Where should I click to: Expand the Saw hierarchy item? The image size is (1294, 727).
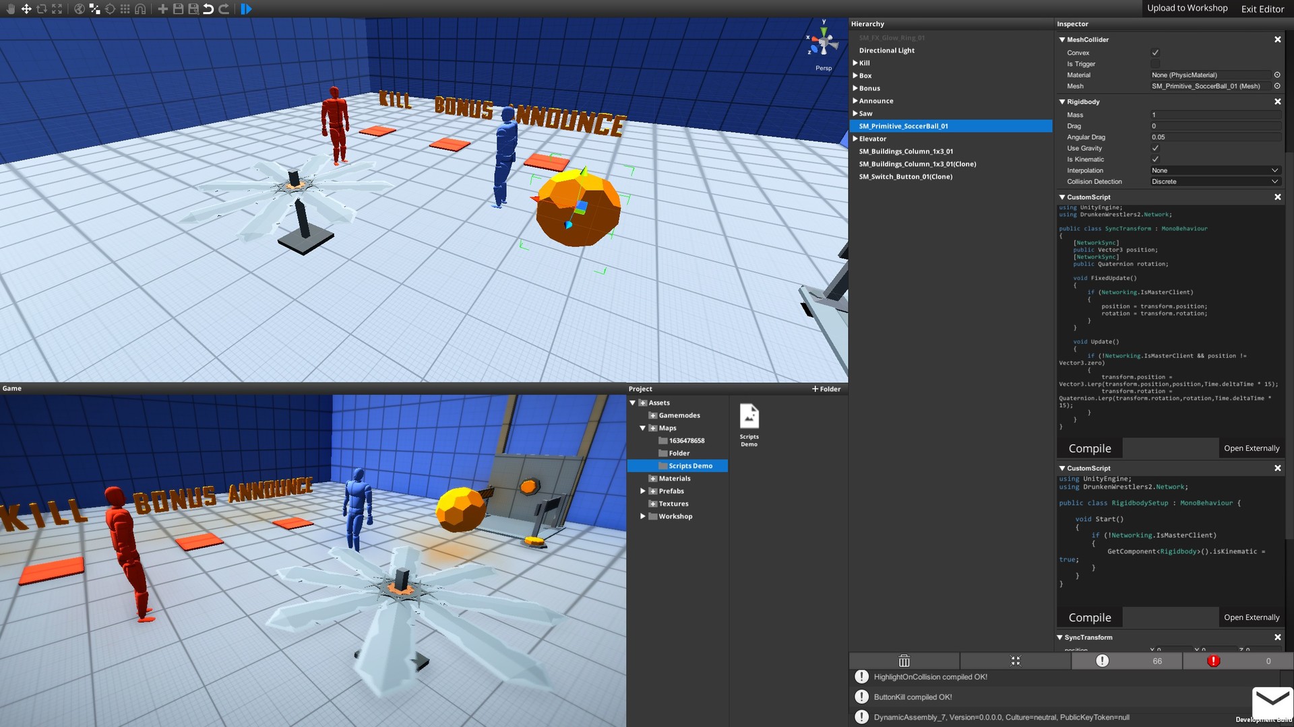pyautogui.click(x=854, y=112)
